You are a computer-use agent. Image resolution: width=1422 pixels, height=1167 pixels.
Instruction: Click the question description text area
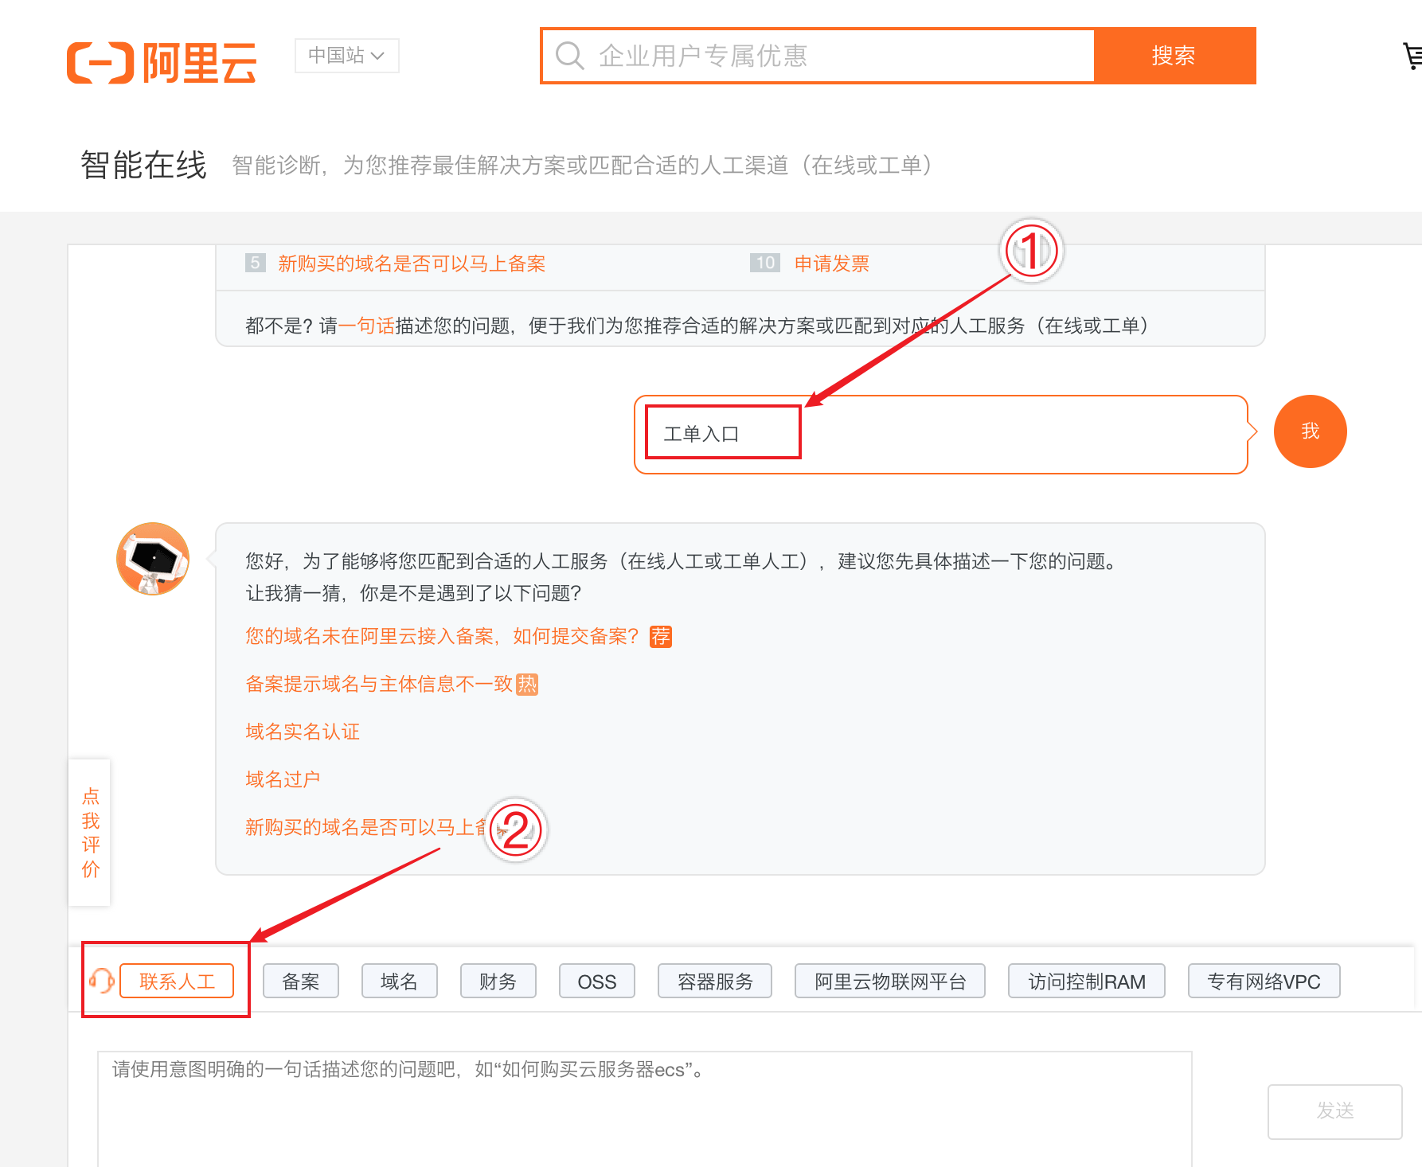point(645,1109)
